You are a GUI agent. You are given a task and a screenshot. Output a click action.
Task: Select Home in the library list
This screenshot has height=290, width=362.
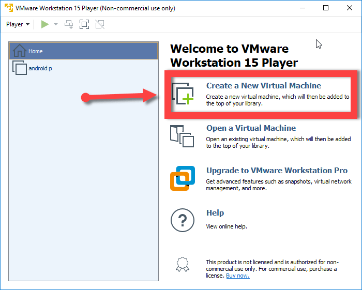click(83, 51)
